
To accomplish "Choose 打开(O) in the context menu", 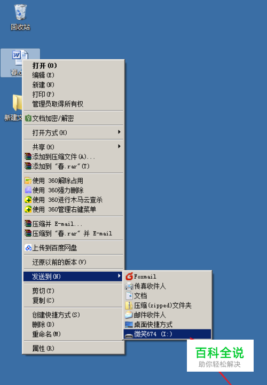I will click(x=74, y=66).
